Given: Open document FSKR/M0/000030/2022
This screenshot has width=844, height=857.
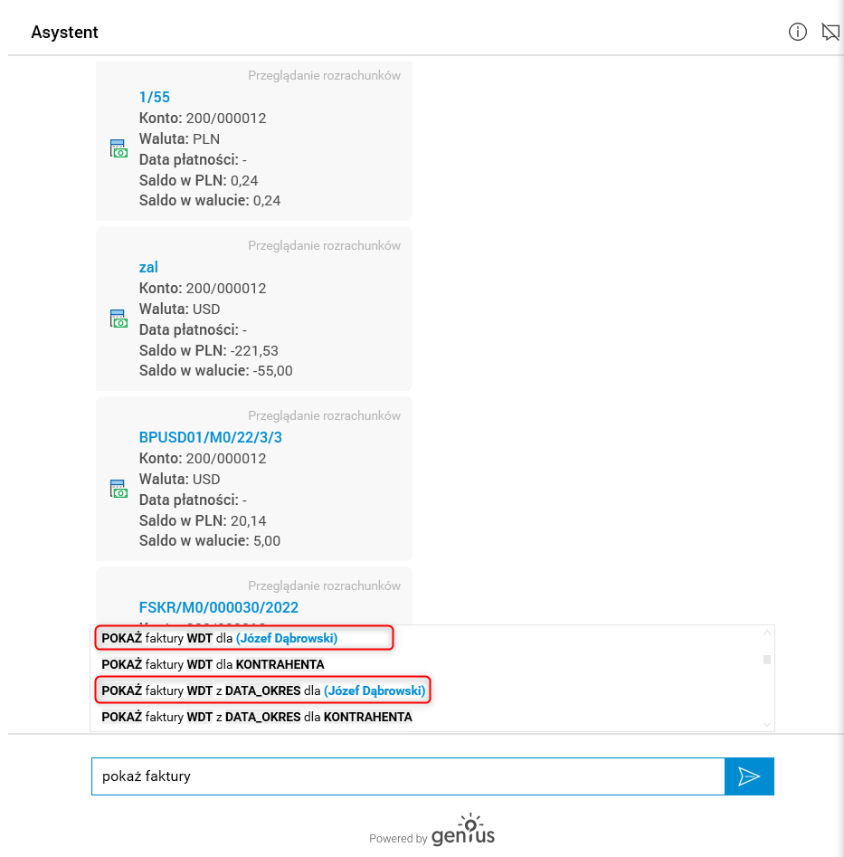Looking at the screenshot, I should (218, 607).
